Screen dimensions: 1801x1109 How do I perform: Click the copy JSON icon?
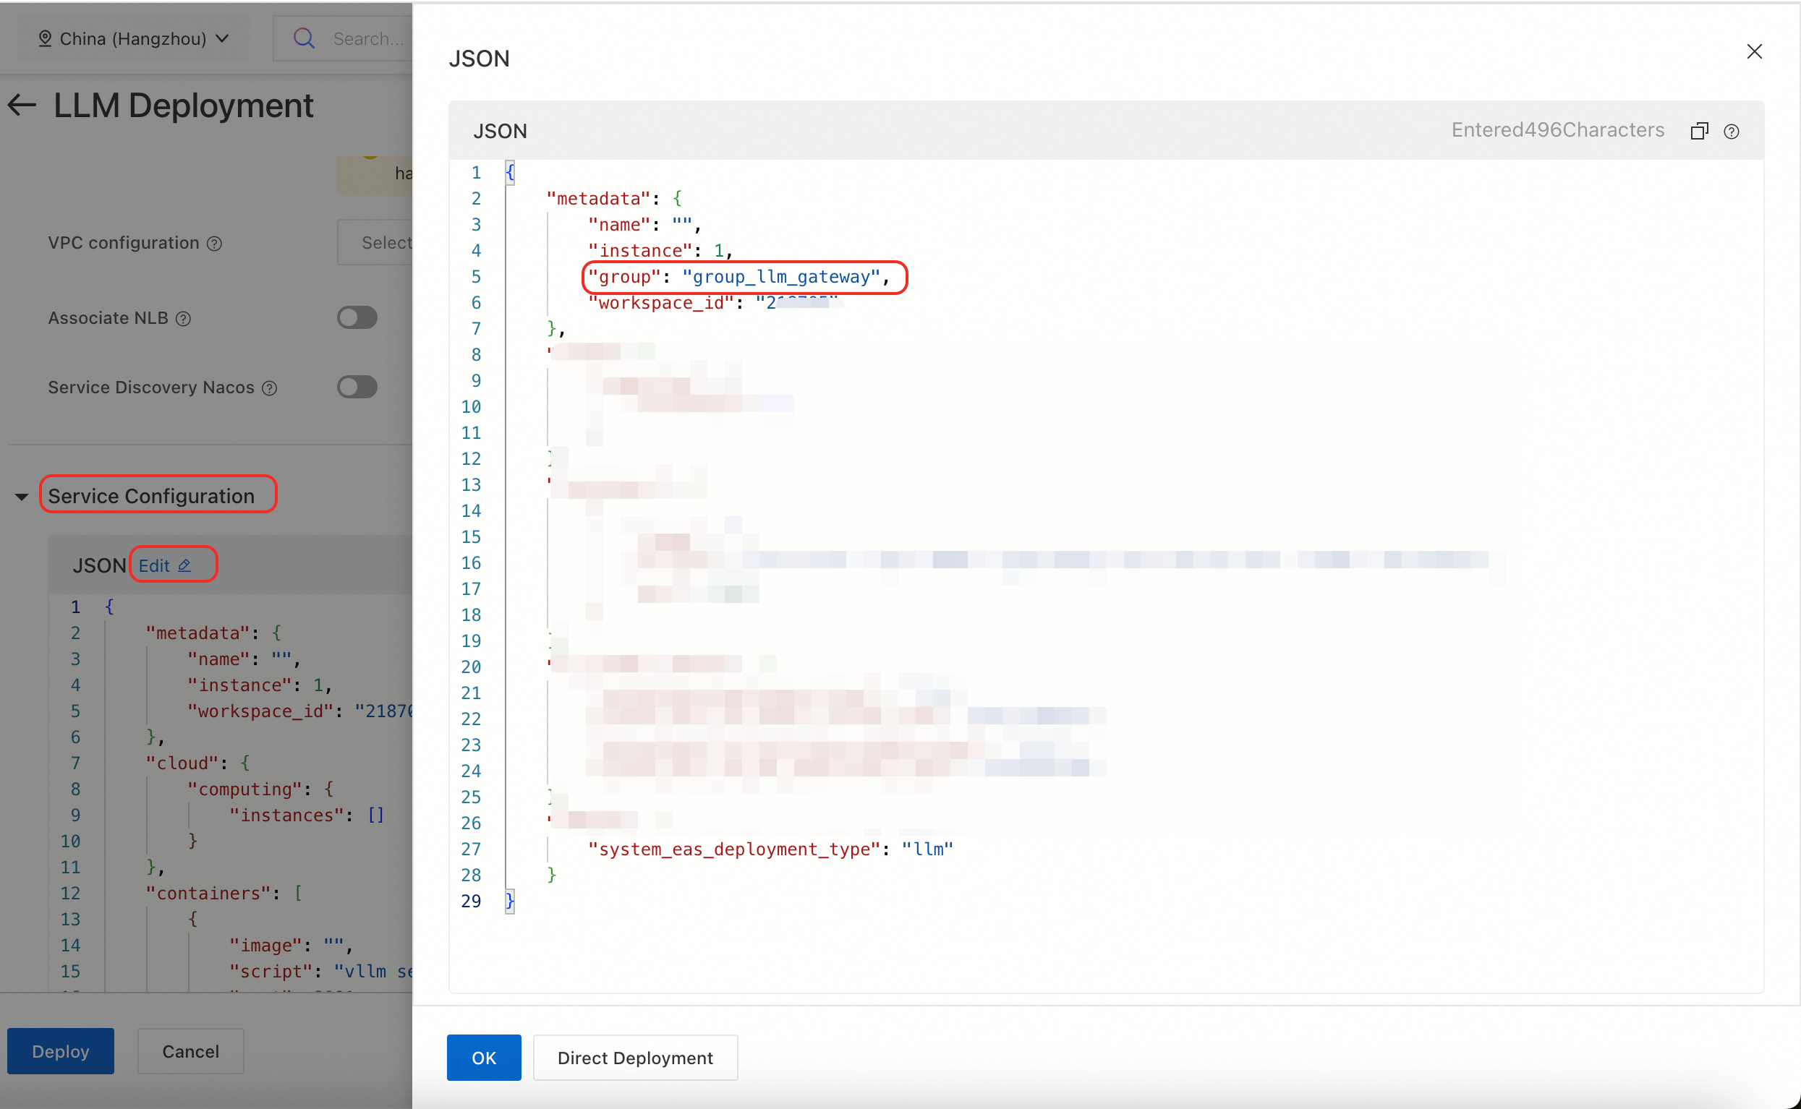(x=1699, y=132)
